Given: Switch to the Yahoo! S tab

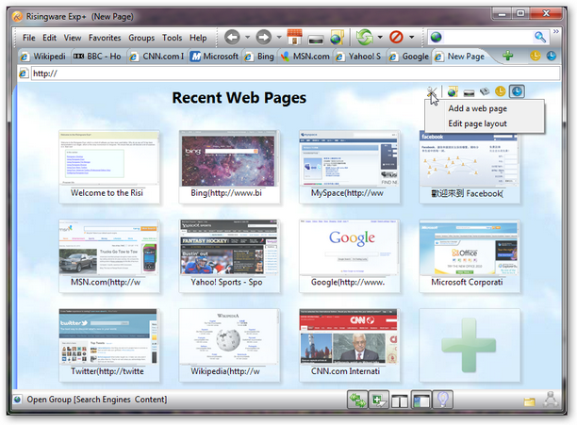Looking at the screenshot, I should (359, 57).
